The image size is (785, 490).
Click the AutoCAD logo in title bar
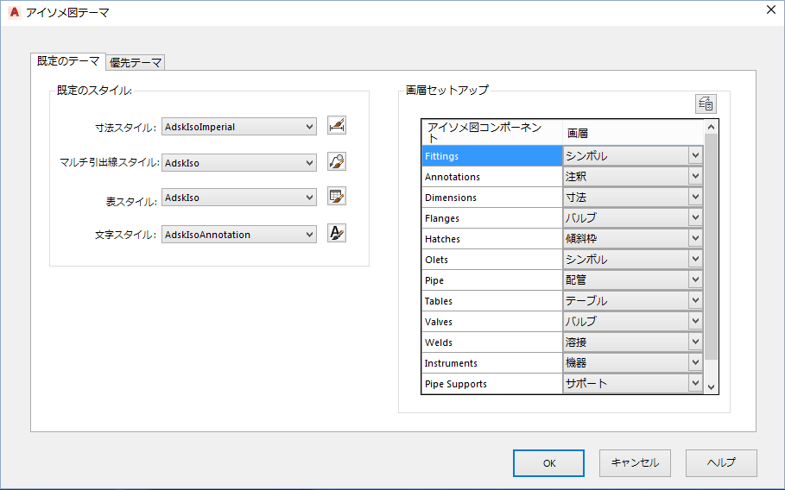pos(14,13)
